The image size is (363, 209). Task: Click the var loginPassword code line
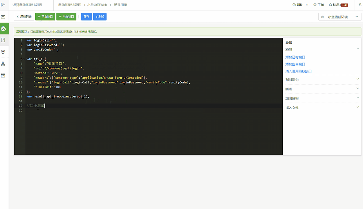45,45
